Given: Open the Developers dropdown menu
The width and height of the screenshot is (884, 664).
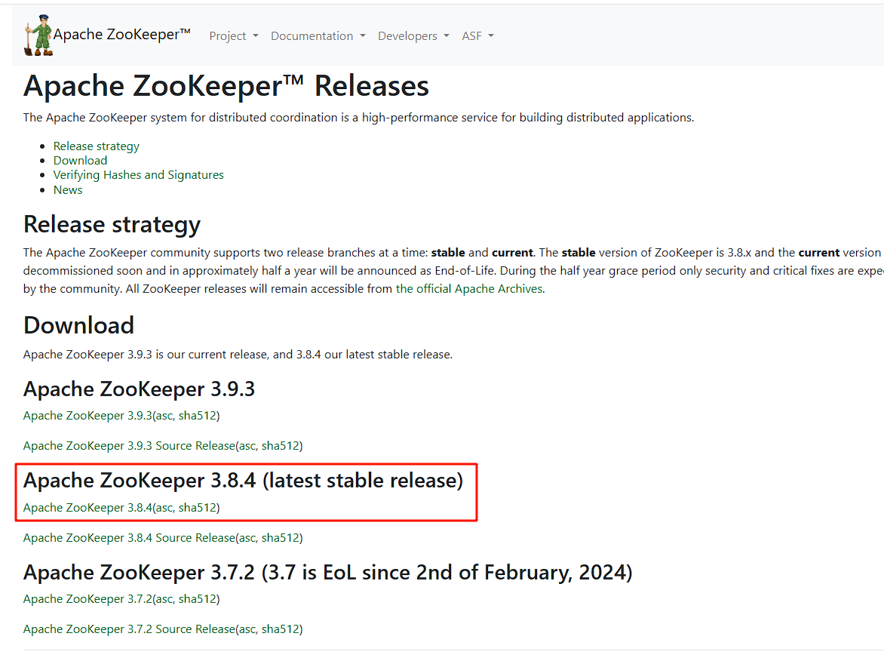Looking at the screenshot, I should (413, 36).
